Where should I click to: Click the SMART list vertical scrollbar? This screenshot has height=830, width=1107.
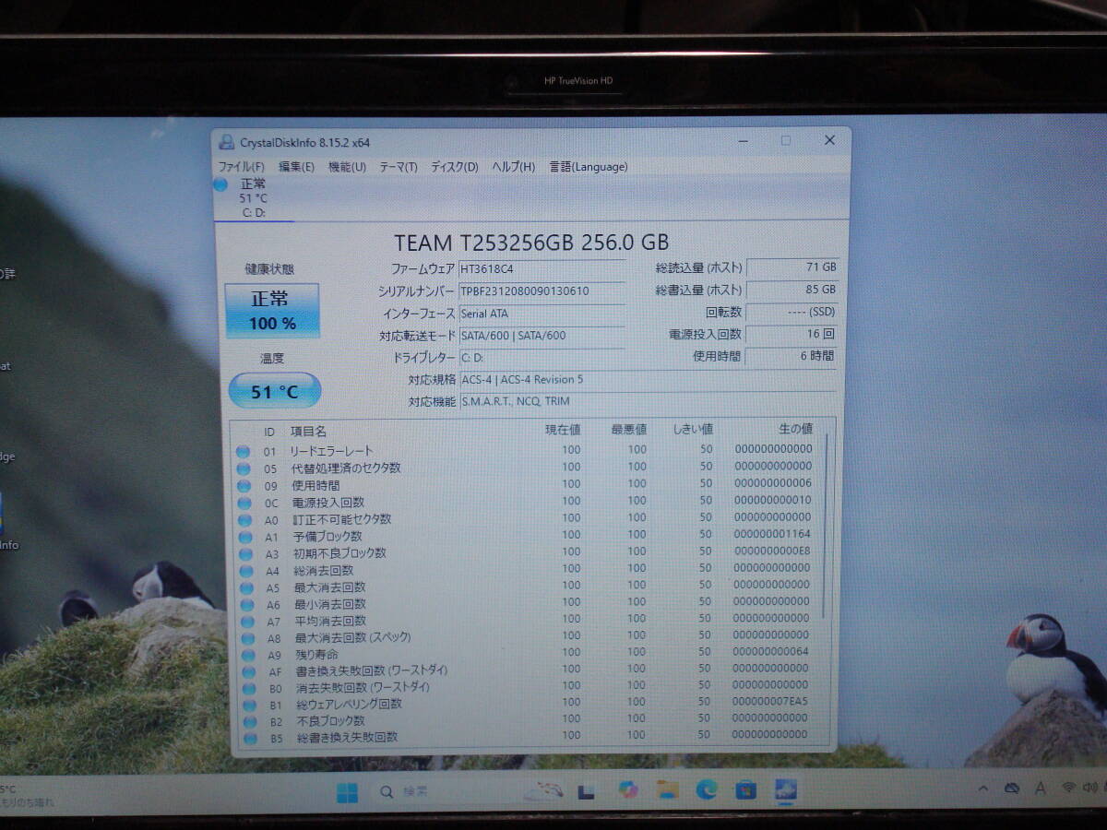click(827, 526)
